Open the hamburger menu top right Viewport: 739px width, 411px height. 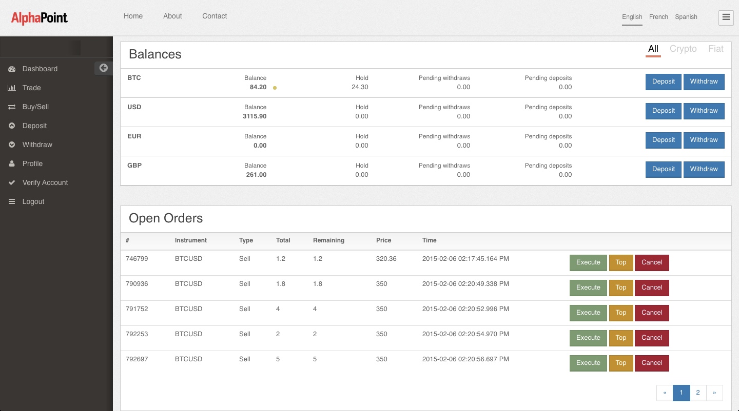[726, 17]
